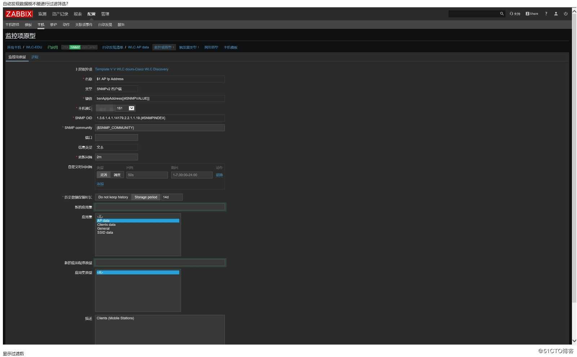Screen dimensions: 577x357
Task: Click the ZABBIX logo
Action: [19, 14]
